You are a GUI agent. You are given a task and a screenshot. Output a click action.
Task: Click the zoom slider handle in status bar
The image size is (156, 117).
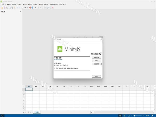tap(134, 116)
